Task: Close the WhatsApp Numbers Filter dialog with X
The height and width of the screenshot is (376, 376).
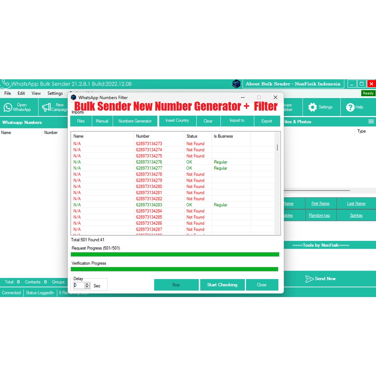Action: (x=275, y=97)
